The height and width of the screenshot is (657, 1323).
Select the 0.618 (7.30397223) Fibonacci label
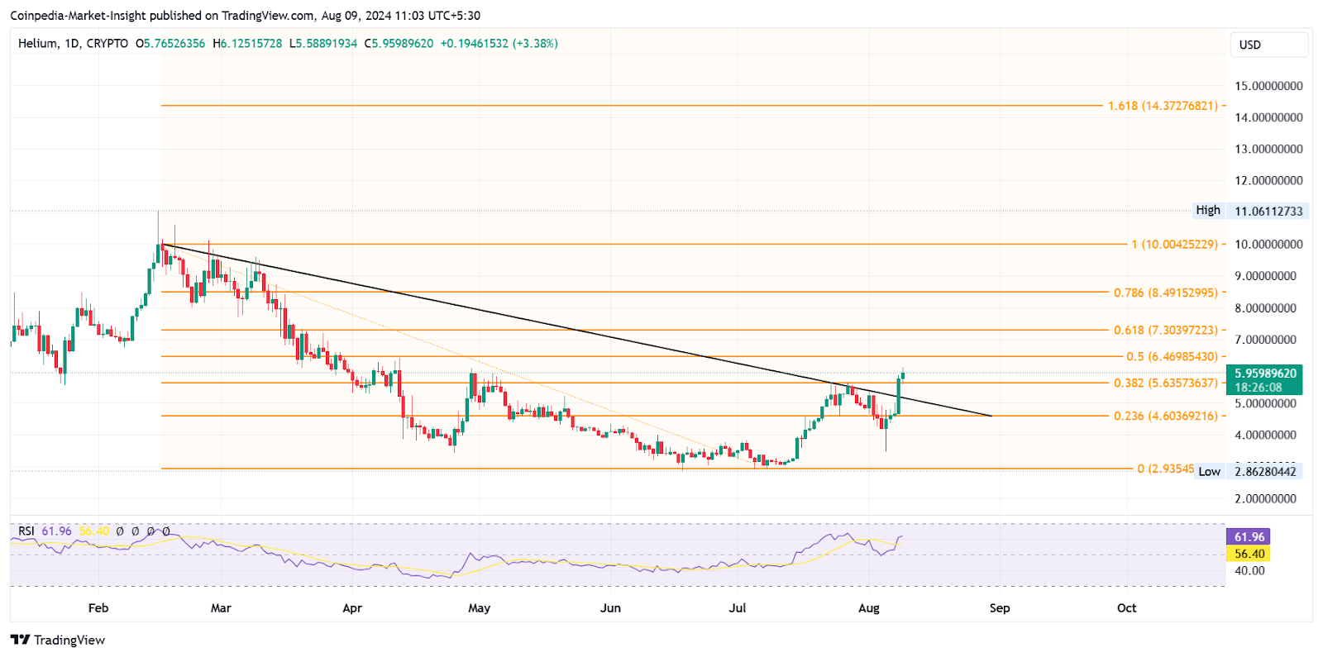tap(1166, 330)
